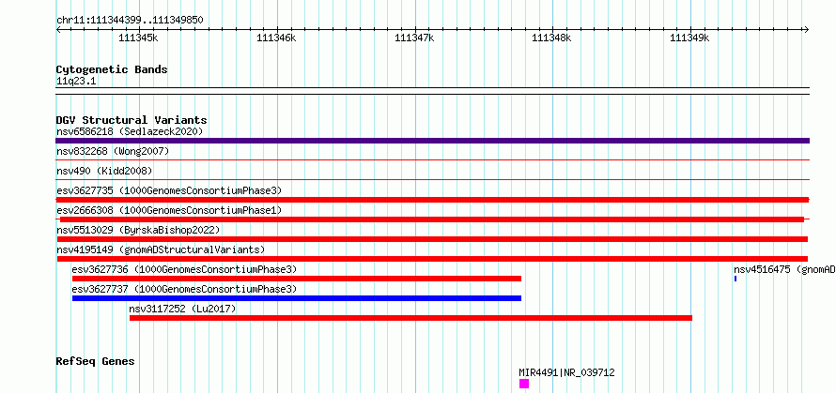The image size is (836, 393).
Task: Click the thick red nsv5513029 bar
Action: coord(432,239)
